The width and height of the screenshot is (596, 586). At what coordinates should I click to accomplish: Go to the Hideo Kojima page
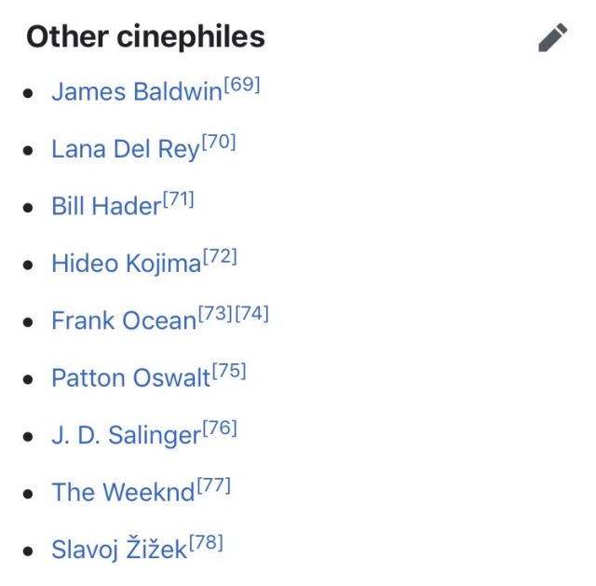click(126, 264)
